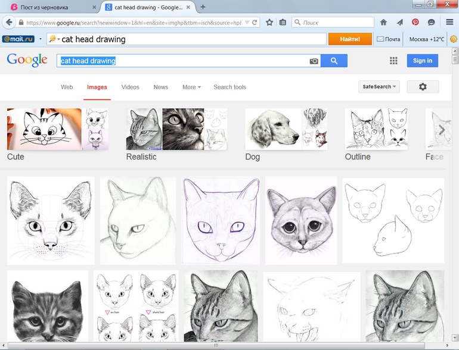Screen dimensions: 459x350
Task: Open Search tools options
Action: 229,87
